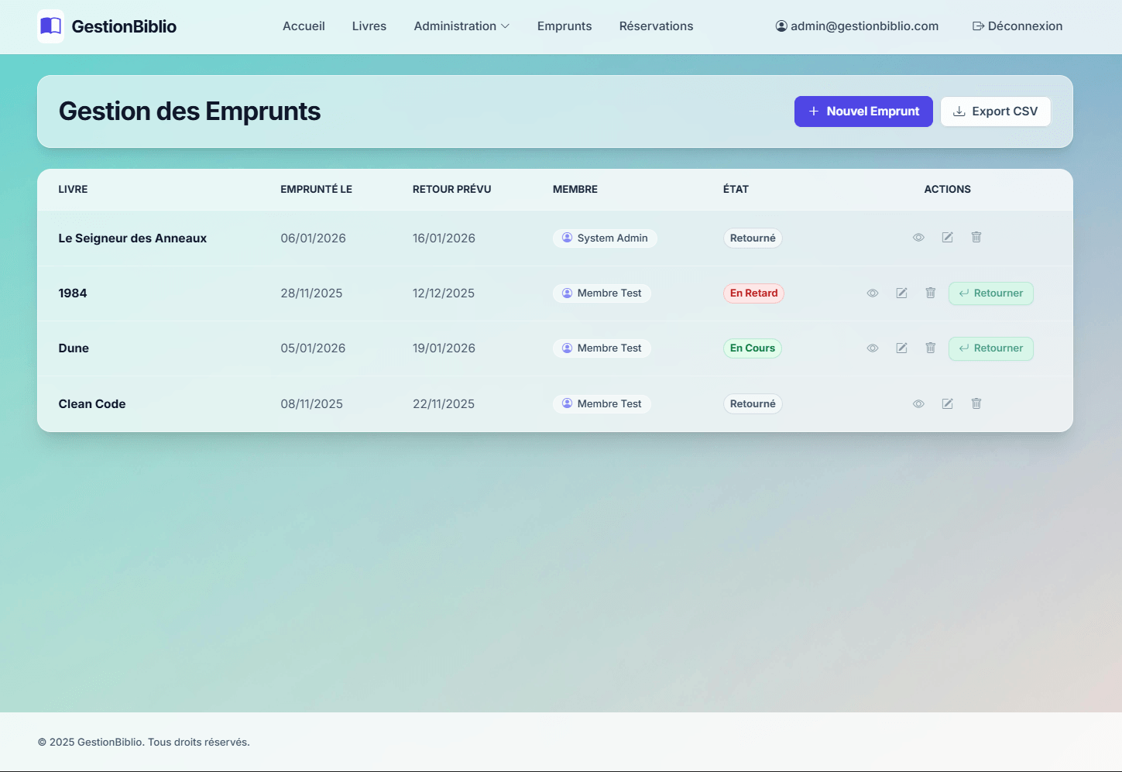Viewport: 1122px width, 772px height.
Task: Click the Retourné status for Le Seigneur des Anneaux
Action: tap(753, 238)
